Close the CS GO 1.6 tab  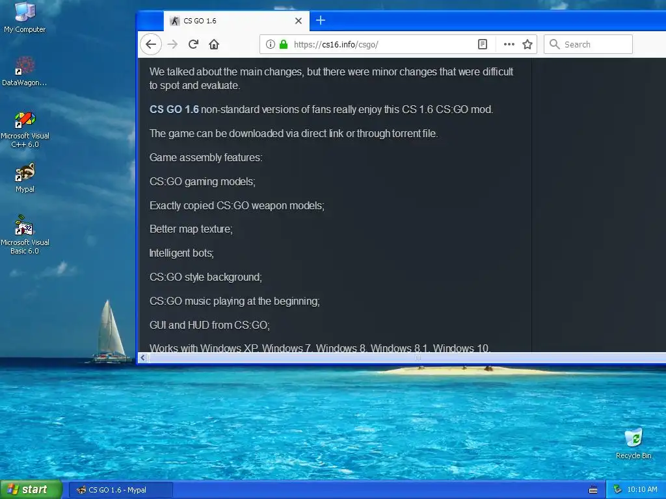299,21
